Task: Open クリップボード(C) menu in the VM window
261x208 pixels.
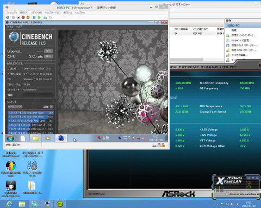Action: click(53, 13)
